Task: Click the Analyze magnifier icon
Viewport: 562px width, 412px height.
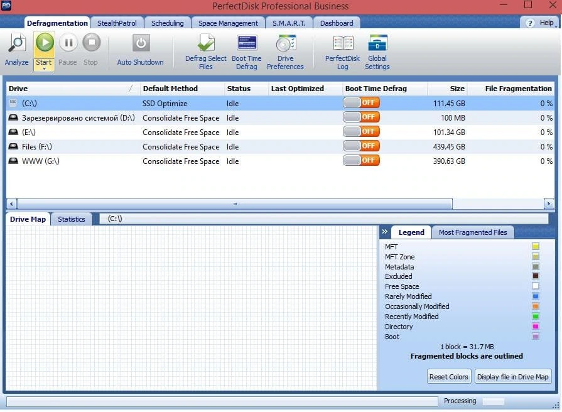Action: 17,43
